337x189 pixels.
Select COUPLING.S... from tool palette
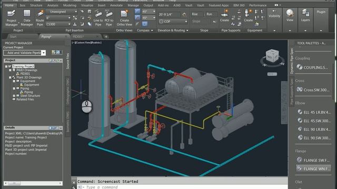click(313, 68)
